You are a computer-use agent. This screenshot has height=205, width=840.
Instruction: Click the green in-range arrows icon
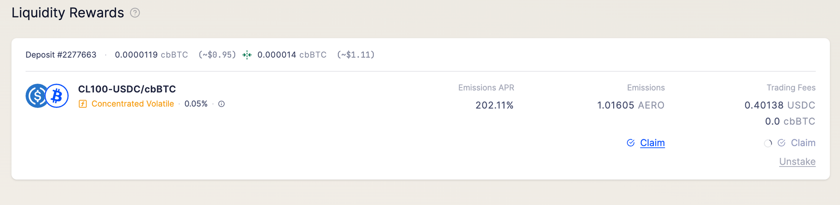247,55
